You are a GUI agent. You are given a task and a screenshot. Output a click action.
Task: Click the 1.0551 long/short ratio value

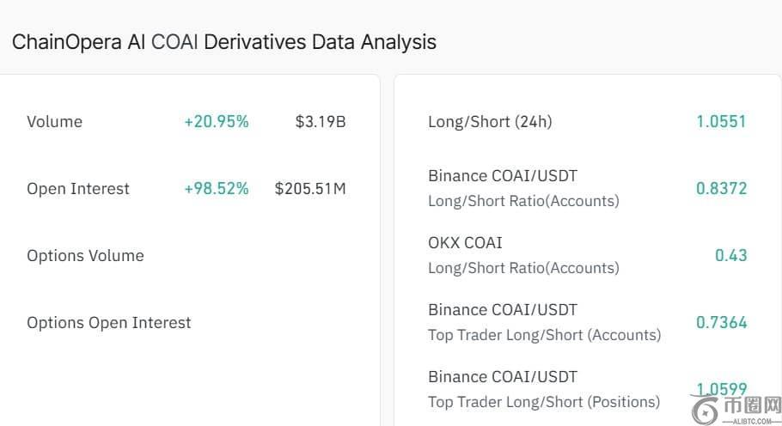point(721,122)
